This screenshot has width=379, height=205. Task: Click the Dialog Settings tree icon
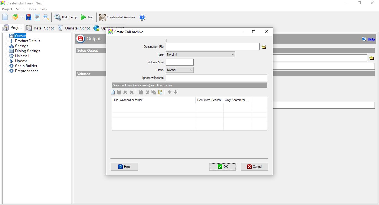click(x=11, y=51)
